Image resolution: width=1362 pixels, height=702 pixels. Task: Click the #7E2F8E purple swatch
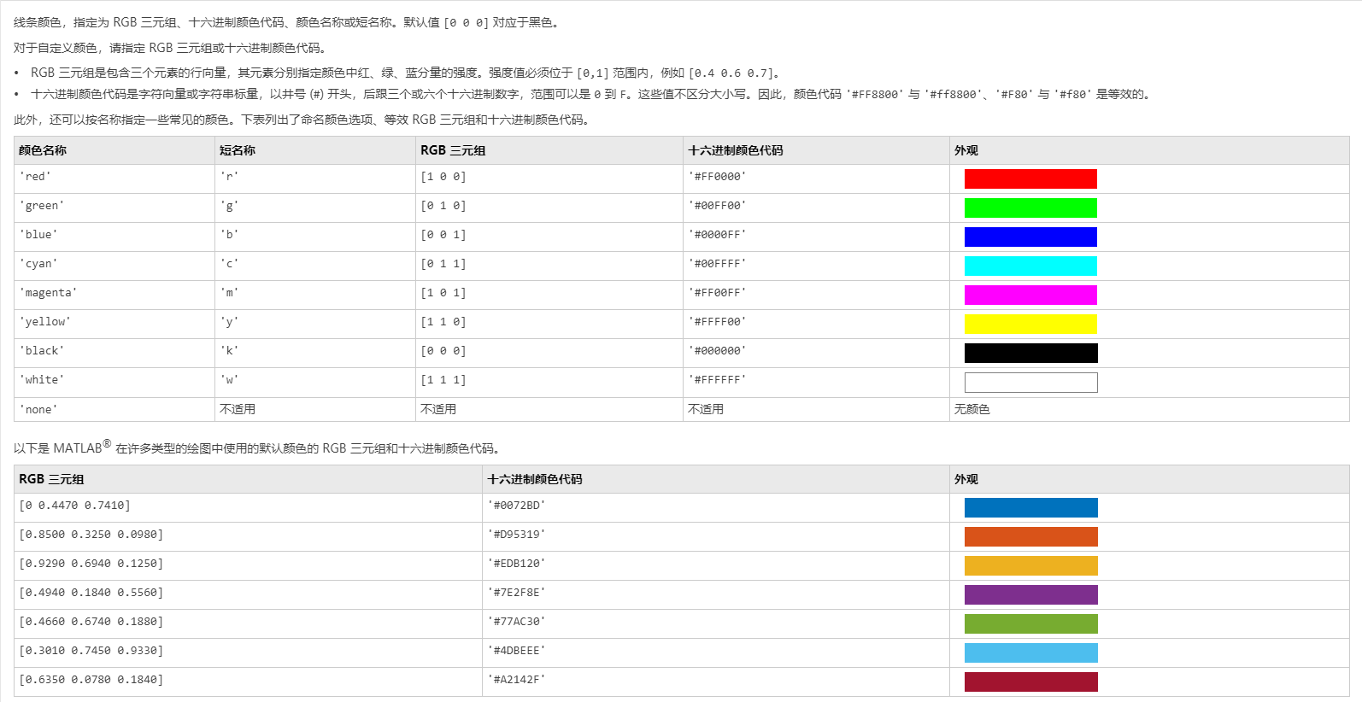click(x=1030, y=594)
